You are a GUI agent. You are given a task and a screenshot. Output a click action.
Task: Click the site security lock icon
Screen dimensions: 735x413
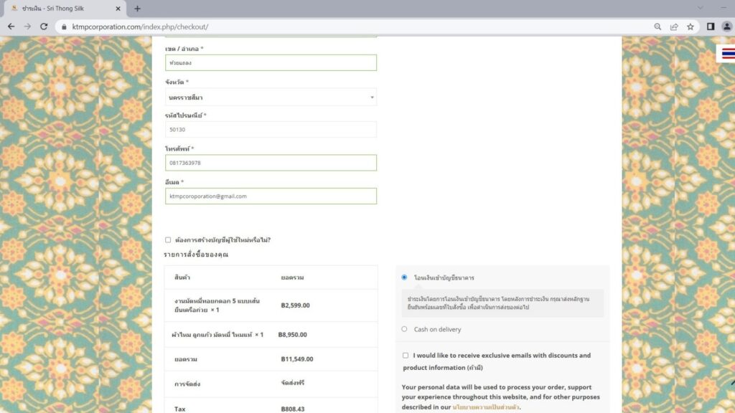[x=63, y=27]
